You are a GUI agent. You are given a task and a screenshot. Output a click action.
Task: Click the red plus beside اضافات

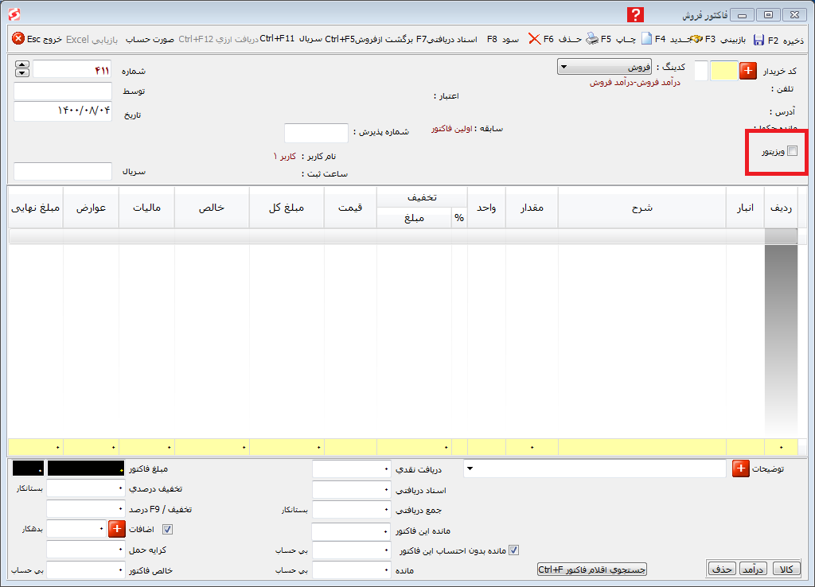point(116,529)
